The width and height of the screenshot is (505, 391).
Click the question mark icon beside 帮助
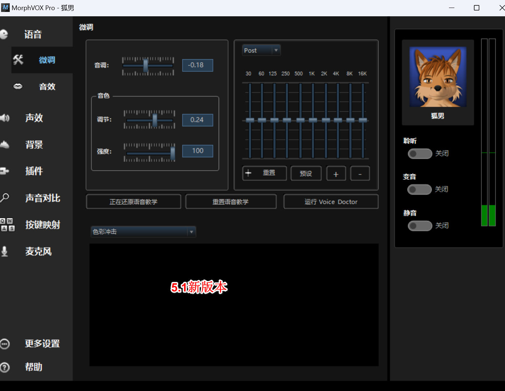coord(5,367)
